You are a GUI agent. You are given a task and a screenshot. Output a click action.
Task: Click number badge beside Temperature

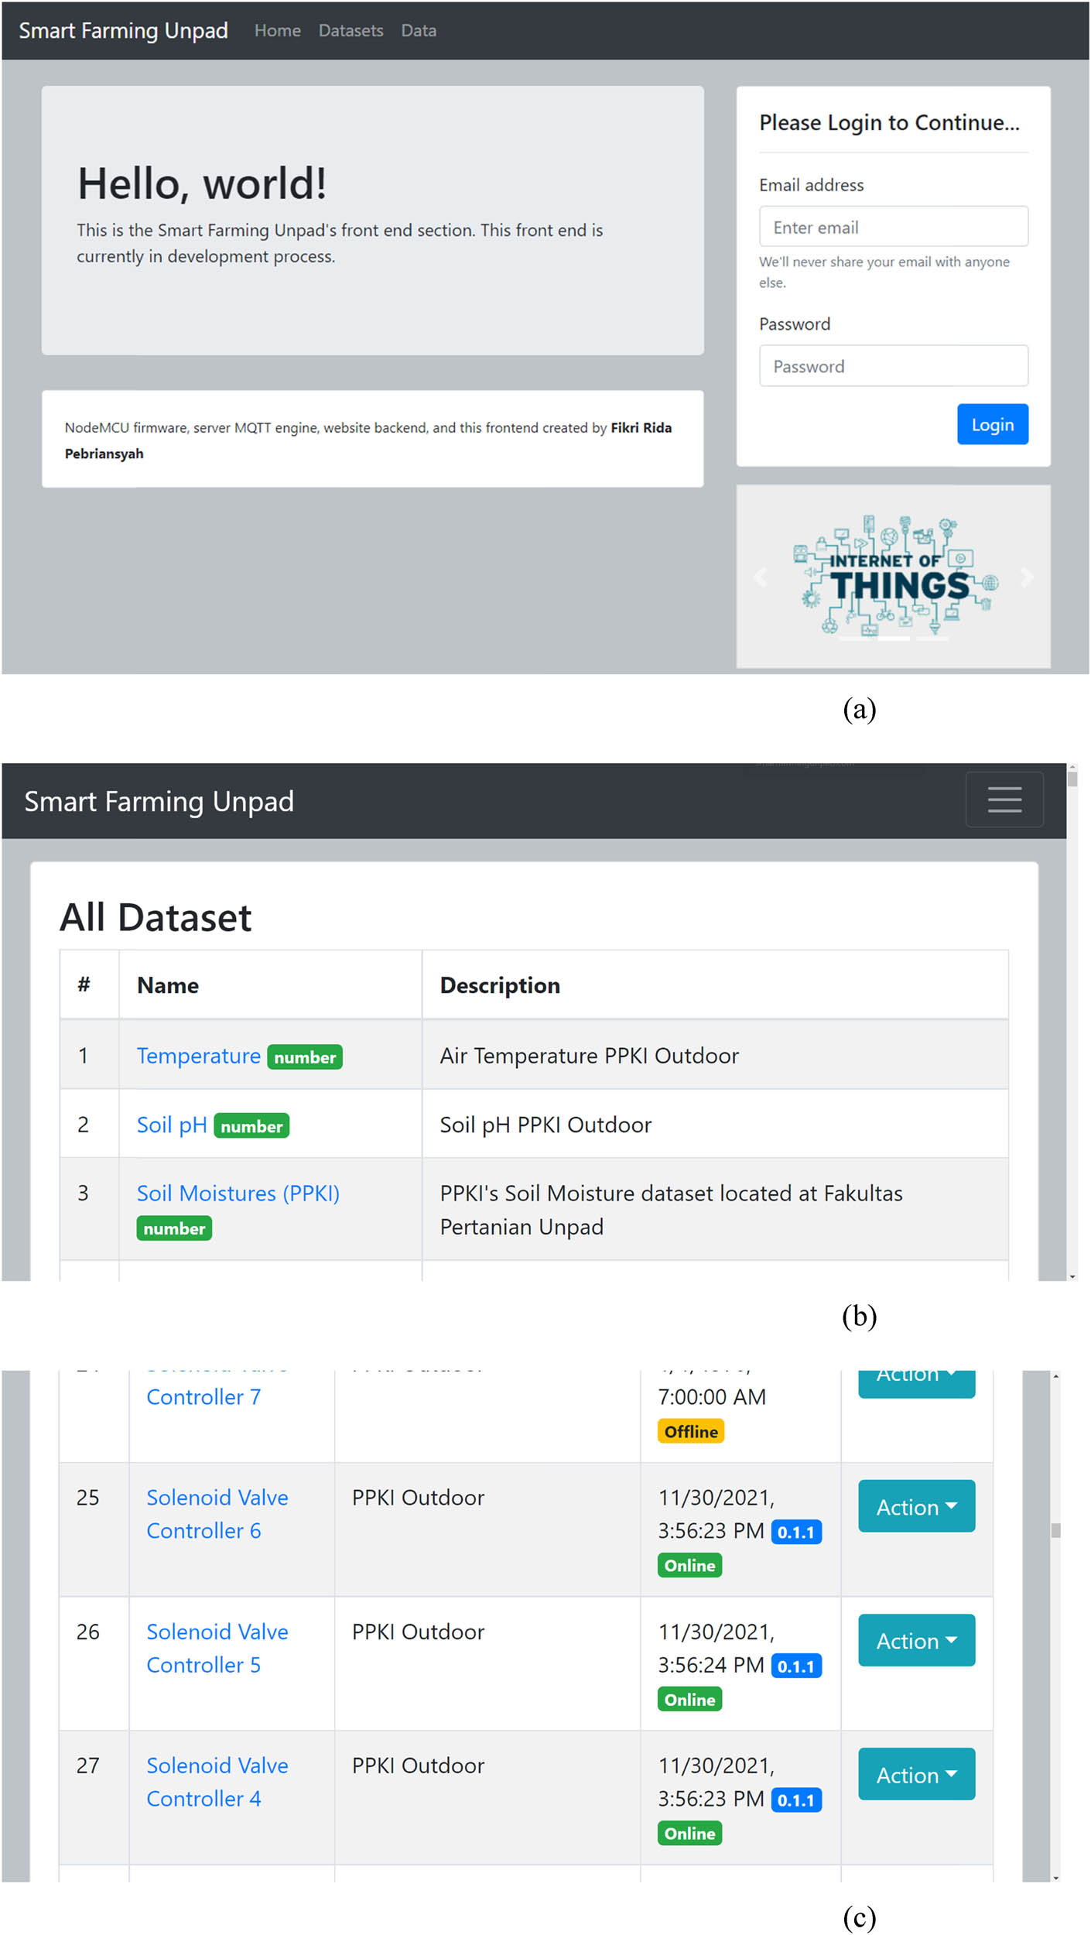(305, 1057)
